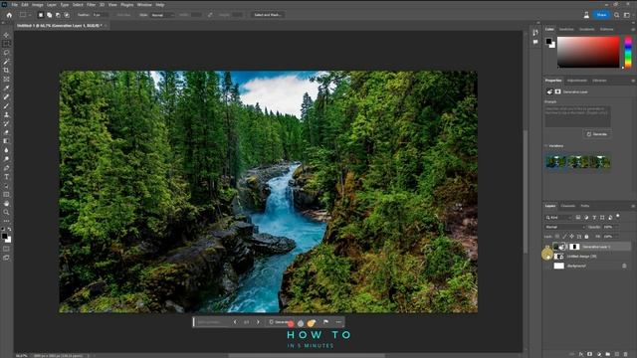Click the Share button
Image resolution: width=637 pixels, height=358 pixels.
click(601, 15)
